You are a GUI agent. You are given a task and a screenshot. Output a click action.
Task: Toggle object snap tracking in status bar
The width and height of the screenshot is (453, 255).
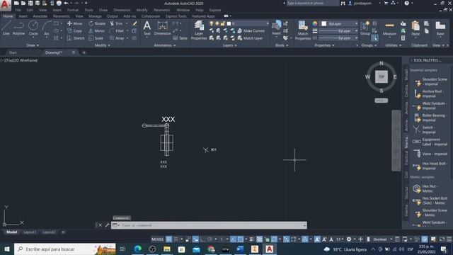point(233,239)
